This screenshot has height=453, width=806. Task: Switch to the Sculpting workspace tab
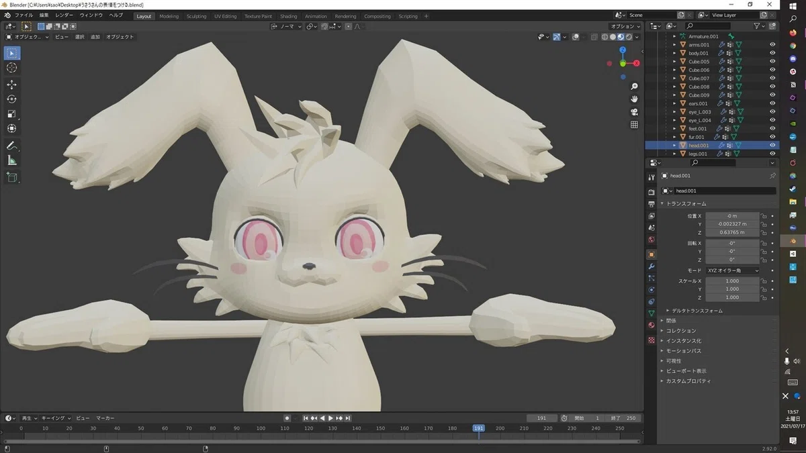point(197,16)
